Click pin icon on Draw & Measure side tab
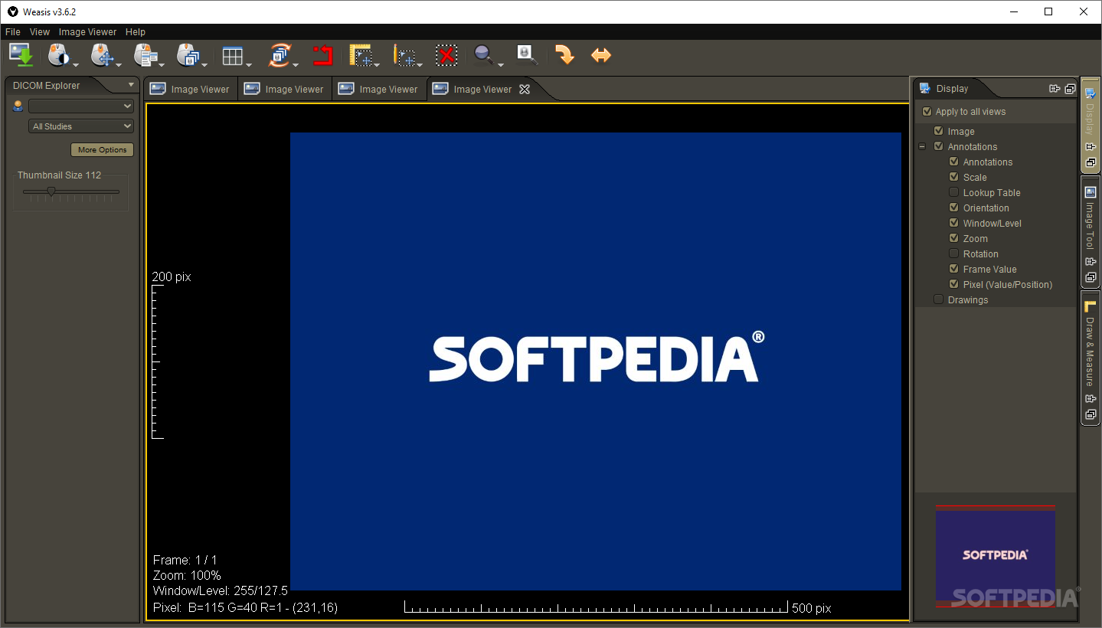The width and height of the screenshot is (1102, 628). [1091, 399]
